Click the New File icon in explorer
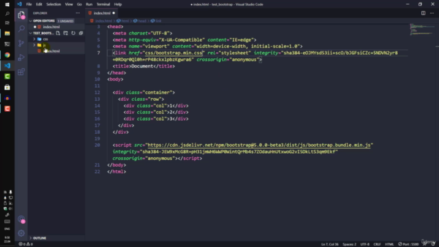The height and width of the screenshot is (247, 439). click(x=58, y=33)
